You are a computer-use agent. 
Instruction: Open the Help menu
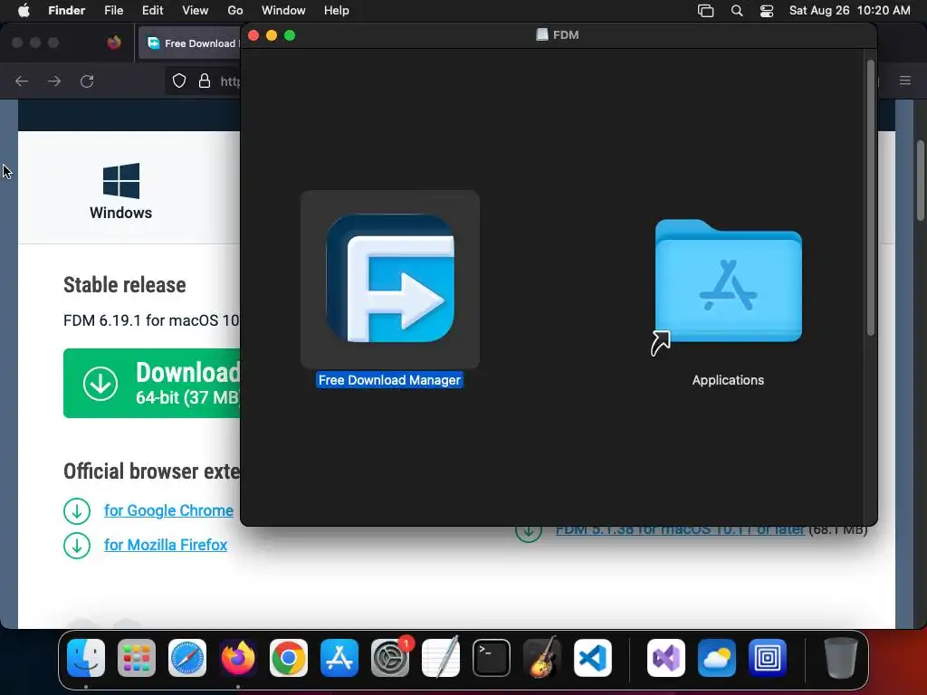(x=337, y=11)
